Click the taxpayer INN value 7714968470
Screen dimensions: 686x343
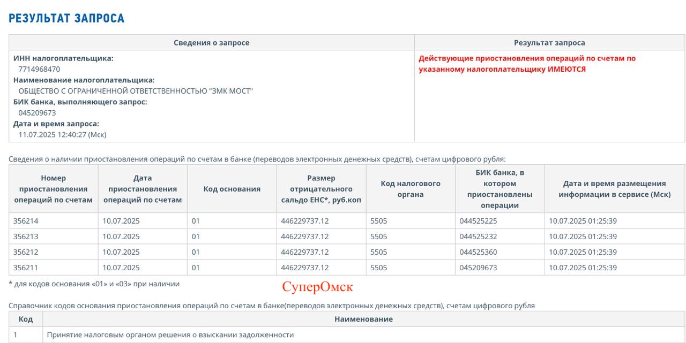39,69
